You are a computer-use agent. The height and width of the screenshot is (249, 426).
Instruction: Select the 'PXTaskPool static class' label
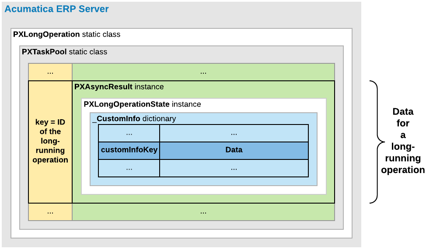tap(64, 52)
